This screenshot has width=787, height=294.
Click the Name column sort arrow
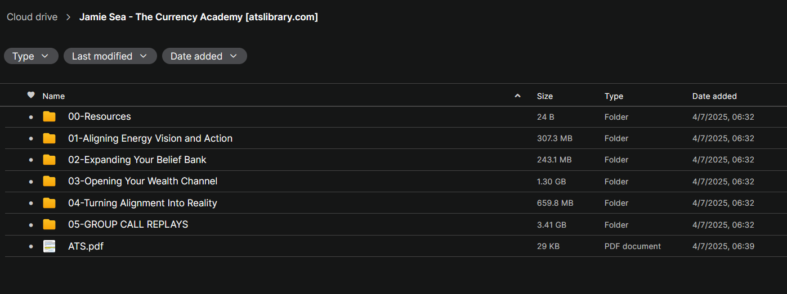pos(517,96)
